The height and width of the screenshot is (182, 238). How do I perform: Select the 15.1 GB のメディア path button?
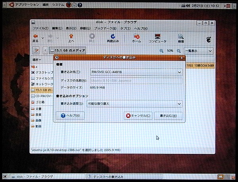click(x=67, y=50)
